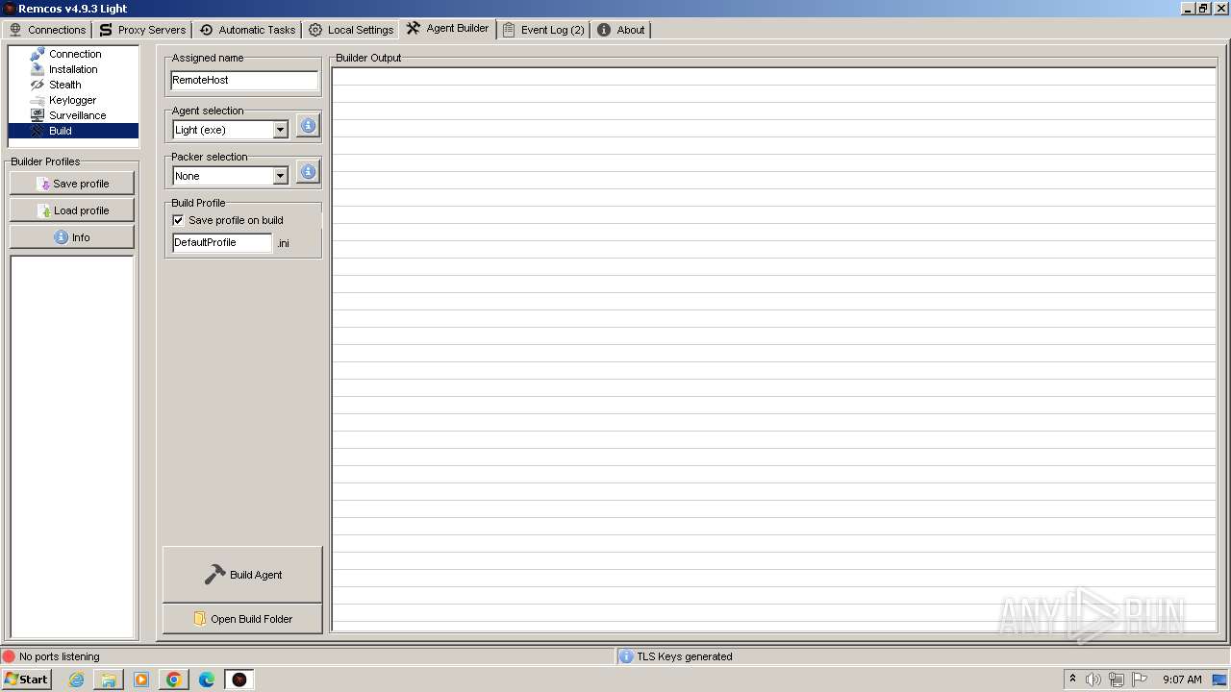Select Keylogger in the builder tree

72,100
